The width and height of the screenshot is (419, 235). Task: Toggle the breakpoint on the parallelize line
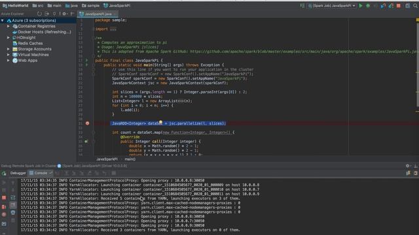click(87, 123)
